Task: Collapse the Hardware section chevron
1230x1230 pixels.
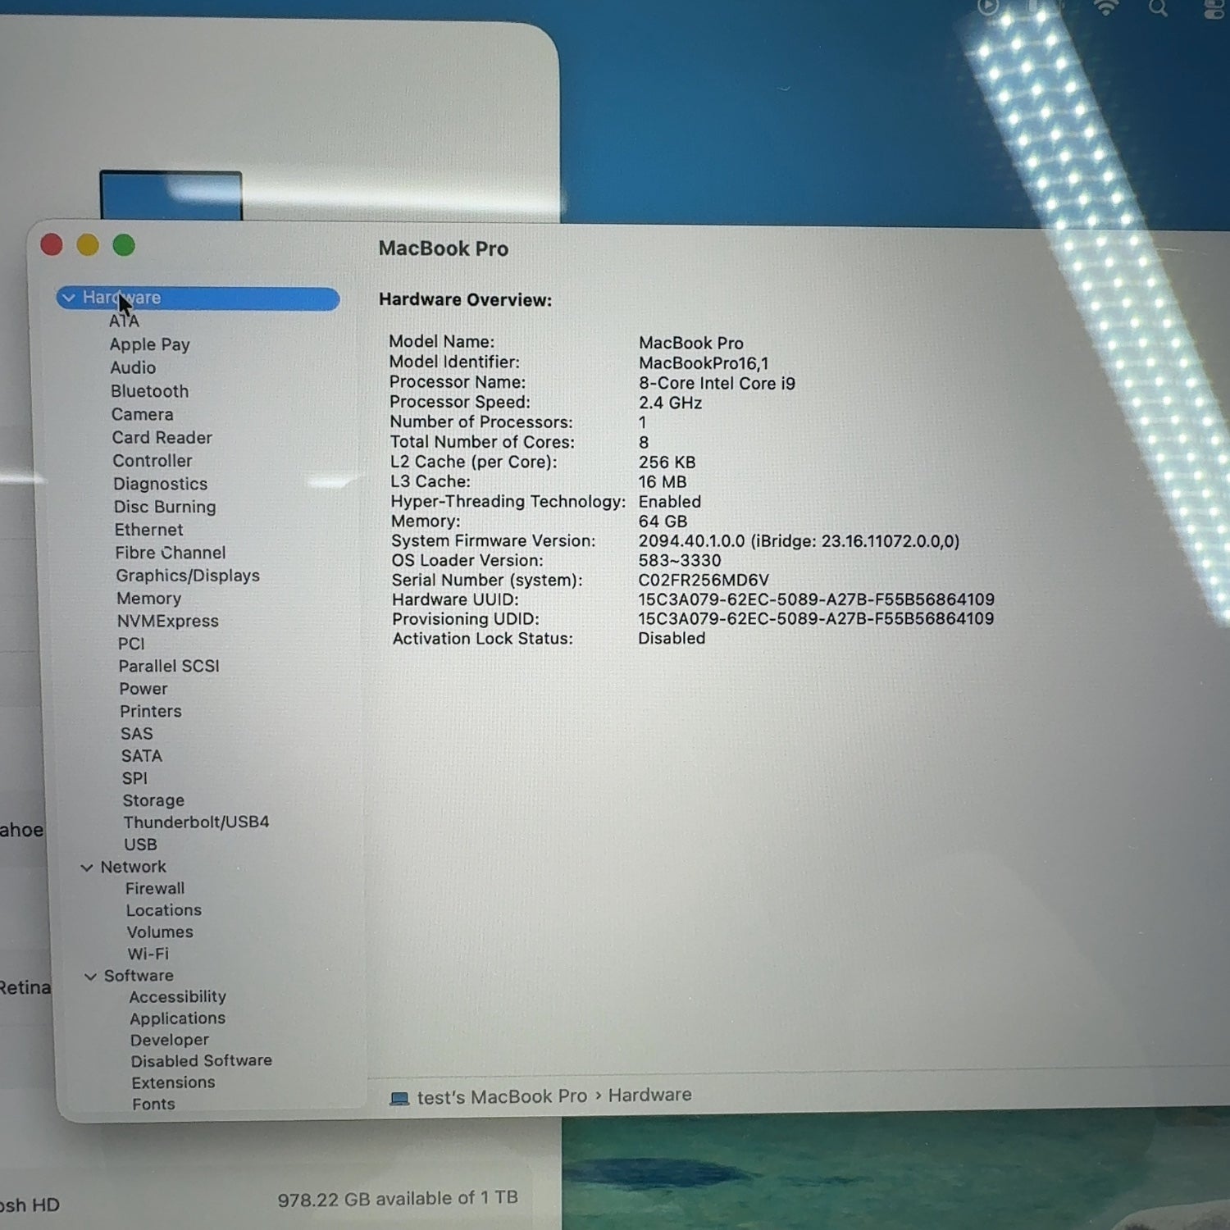Action: pos(70,298)
